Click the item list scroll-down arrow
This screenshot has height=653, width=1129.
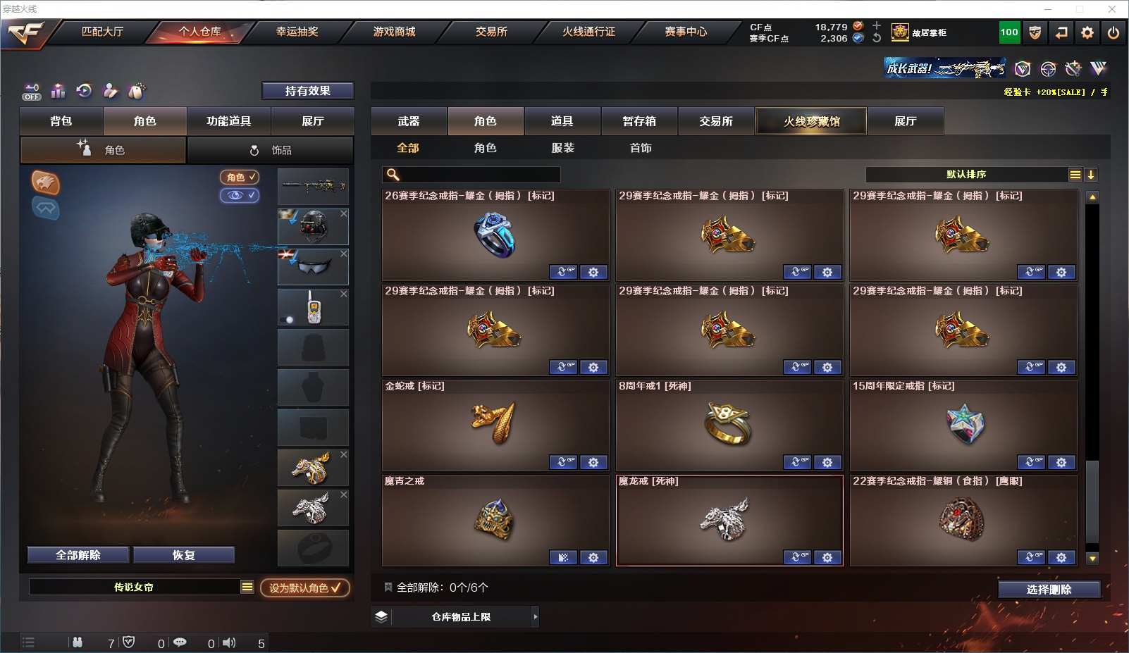pyautogui.click(x=1092, y=559)
